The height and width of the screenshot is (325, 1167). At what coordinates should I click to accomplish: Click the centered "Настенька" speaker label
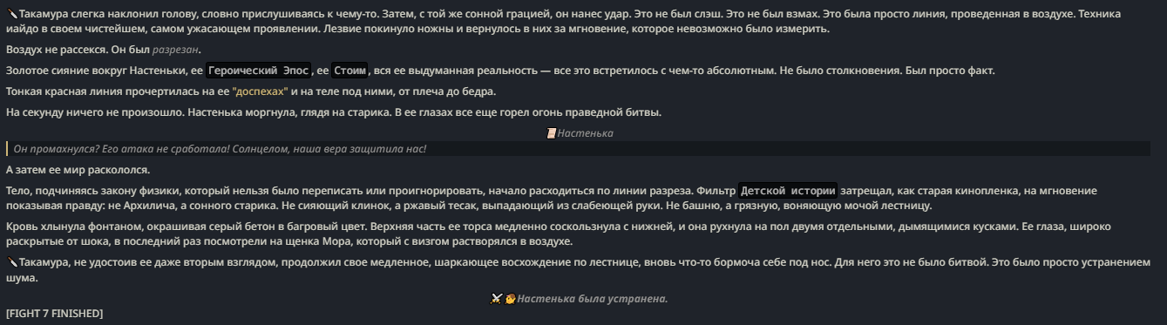585,133
